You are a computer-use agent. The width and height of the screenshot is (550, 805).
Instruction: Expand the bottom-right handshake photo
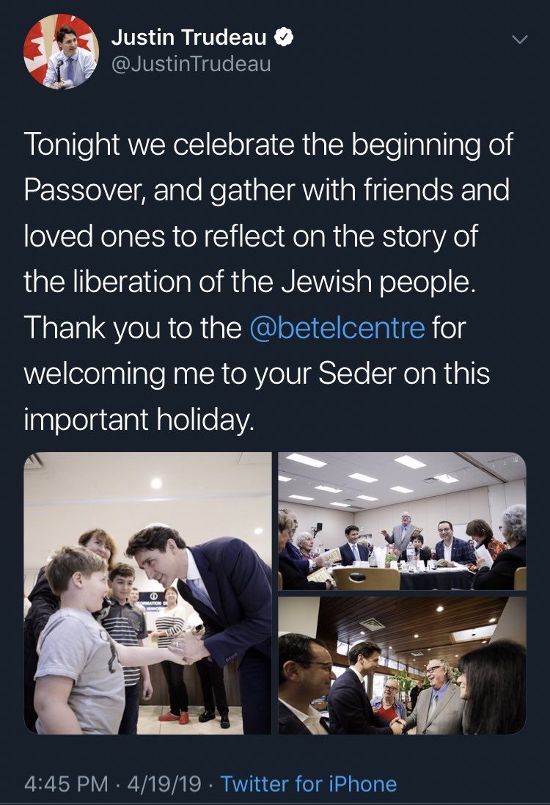pos(402,666)
